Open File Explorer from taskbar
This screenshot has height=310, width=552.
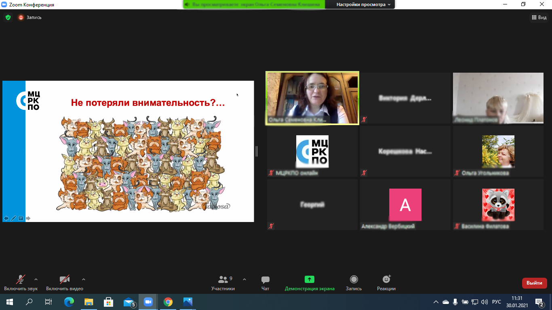(x=89, y=302)
